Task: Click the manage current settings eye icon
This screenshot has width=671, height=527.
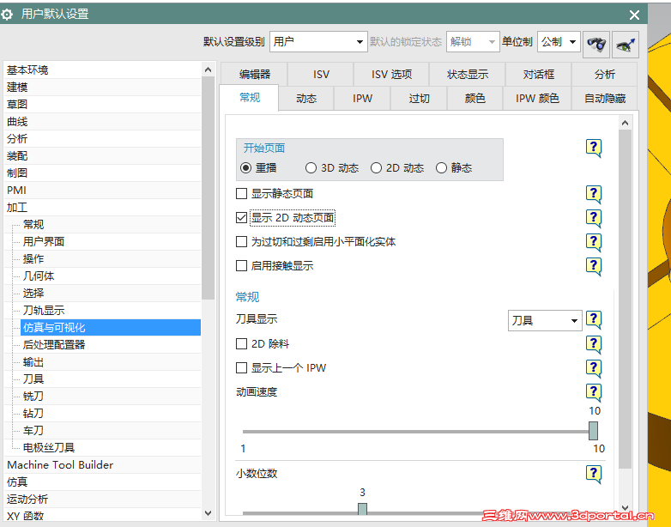Action: coord(626,44)
